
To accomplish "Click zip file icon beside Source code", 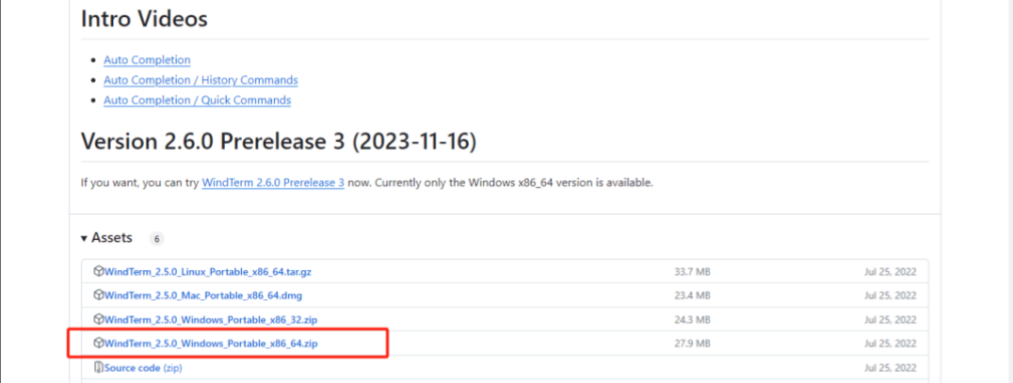I will click(x=98, y=368).
